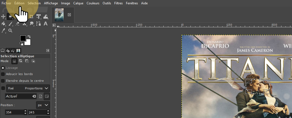
Task: Click the position X field showing 354
Action: click(15, 112)
